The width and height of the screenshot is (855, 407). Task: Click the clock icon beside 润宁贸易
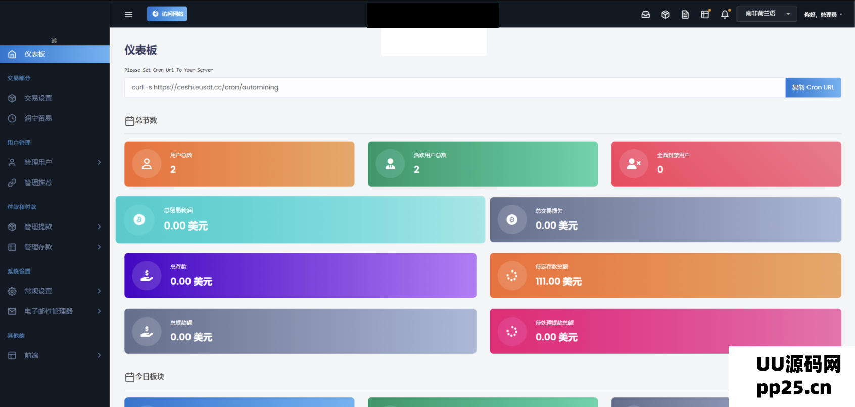pyautogui.click(x=12, y=118)
